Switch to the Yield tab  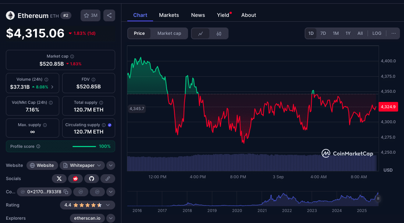pos(223,15)
